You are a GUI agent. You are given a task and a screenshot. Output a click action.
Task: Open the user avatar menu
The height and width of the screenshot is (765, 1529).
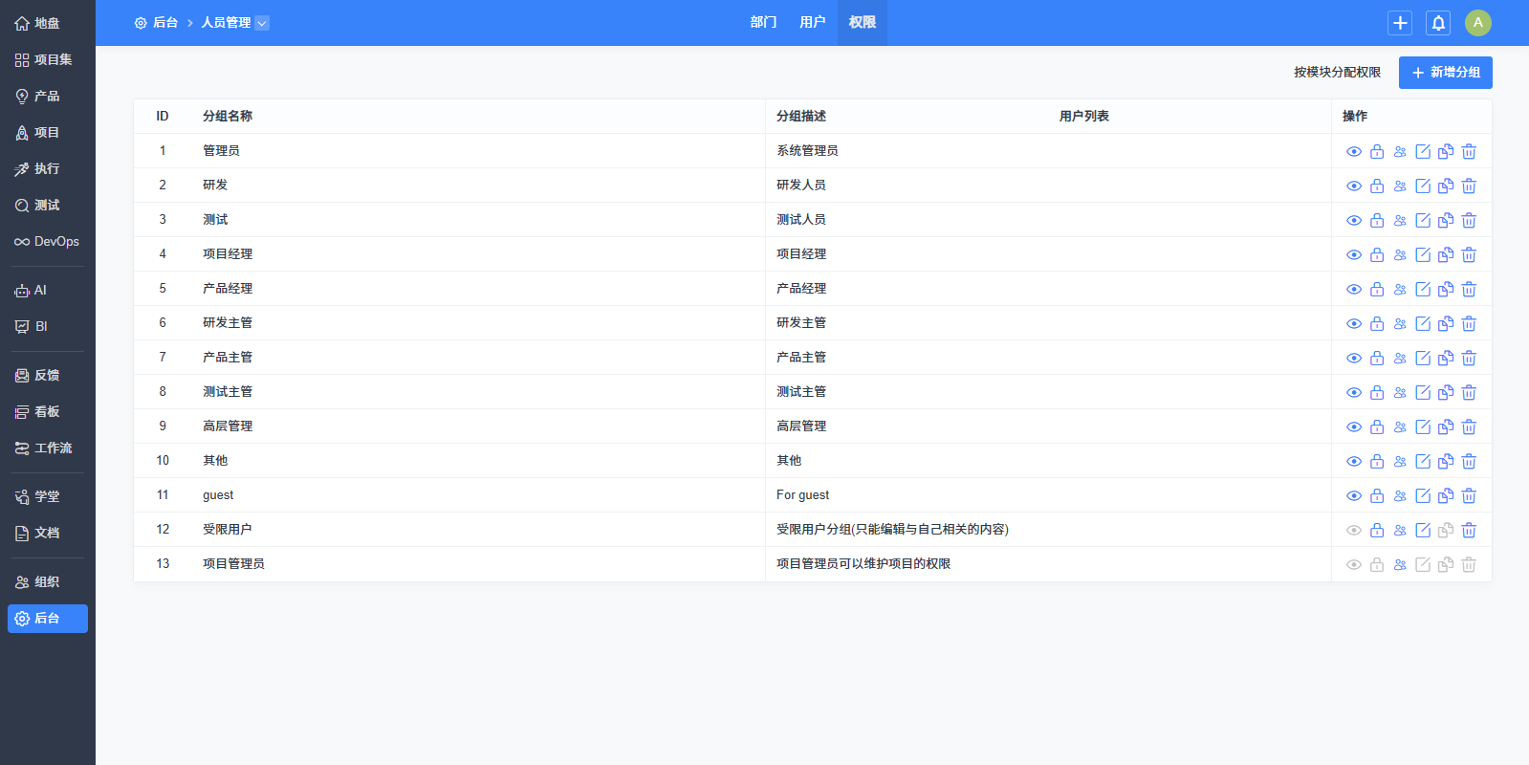coord(1477,23)
